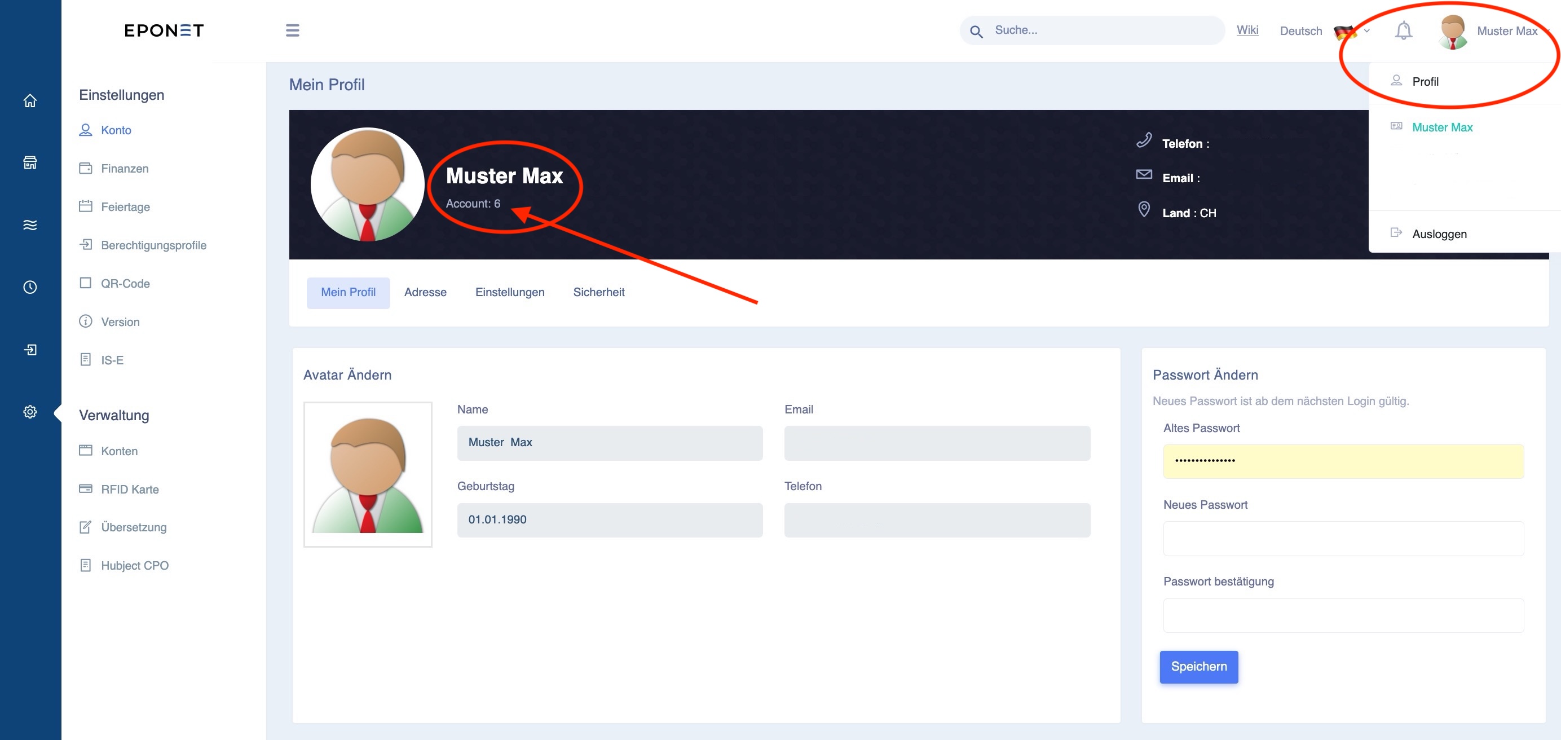Screen dimensions: 1561x740
Task: Click the user avatar in top bar
Action: (x=1453, y=32)
